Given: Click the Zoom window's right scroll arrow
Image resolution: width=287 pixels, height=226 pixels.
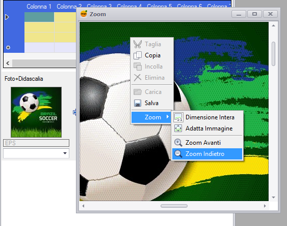Looking at the screenshot, I should [265, 206].
